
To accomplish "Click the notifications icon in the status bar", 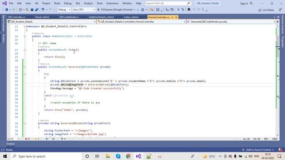I will tap(280, 150).
